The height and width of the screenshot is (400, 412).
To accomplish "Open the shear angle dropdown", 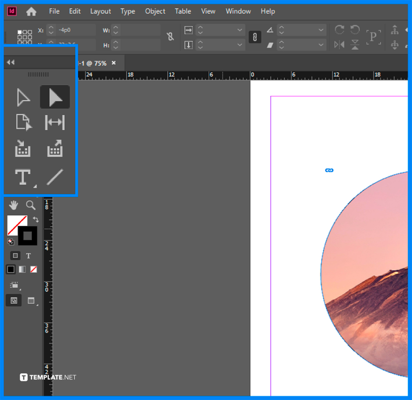I will click(321, 45).
